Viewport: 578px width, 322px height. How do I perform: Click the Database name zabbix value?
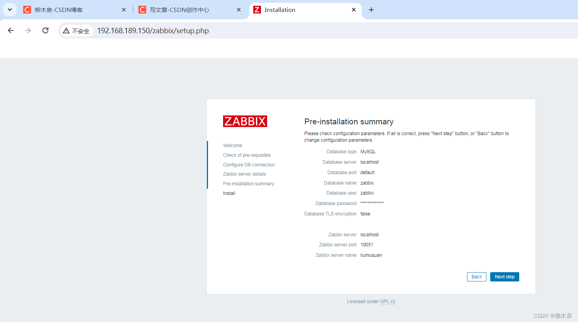367,183
